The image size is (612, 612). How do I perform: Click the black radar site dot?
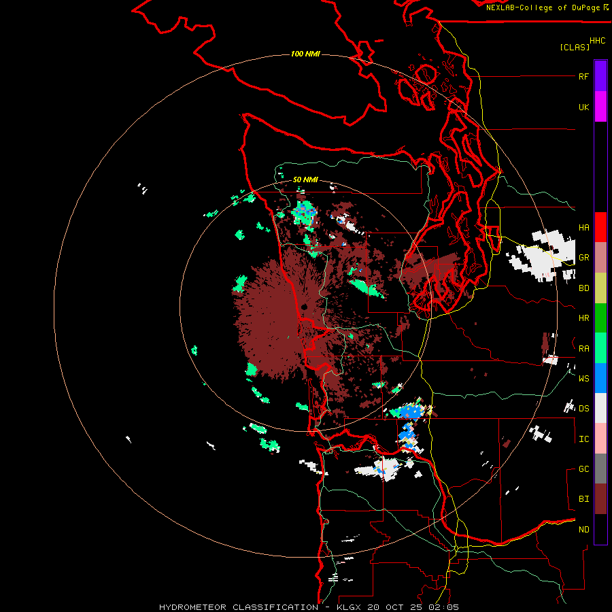point(304,307)
